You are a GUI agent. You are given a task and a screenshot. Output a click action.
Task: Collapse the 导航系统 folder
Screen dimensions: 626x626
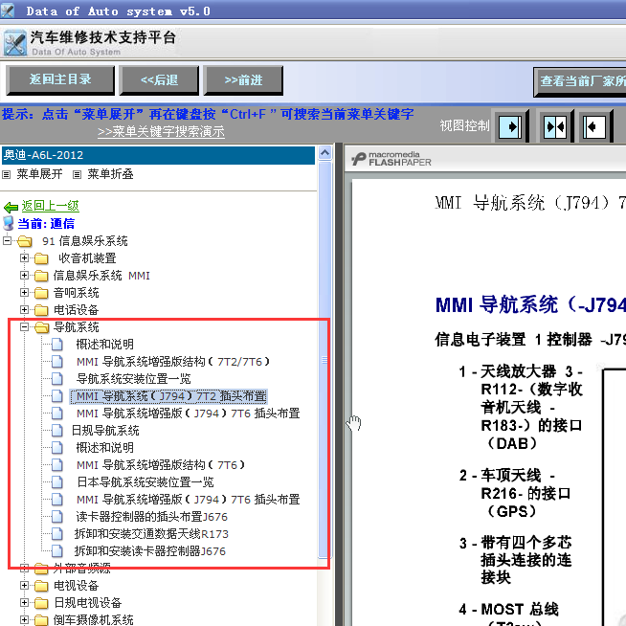[x=24, y=327]
